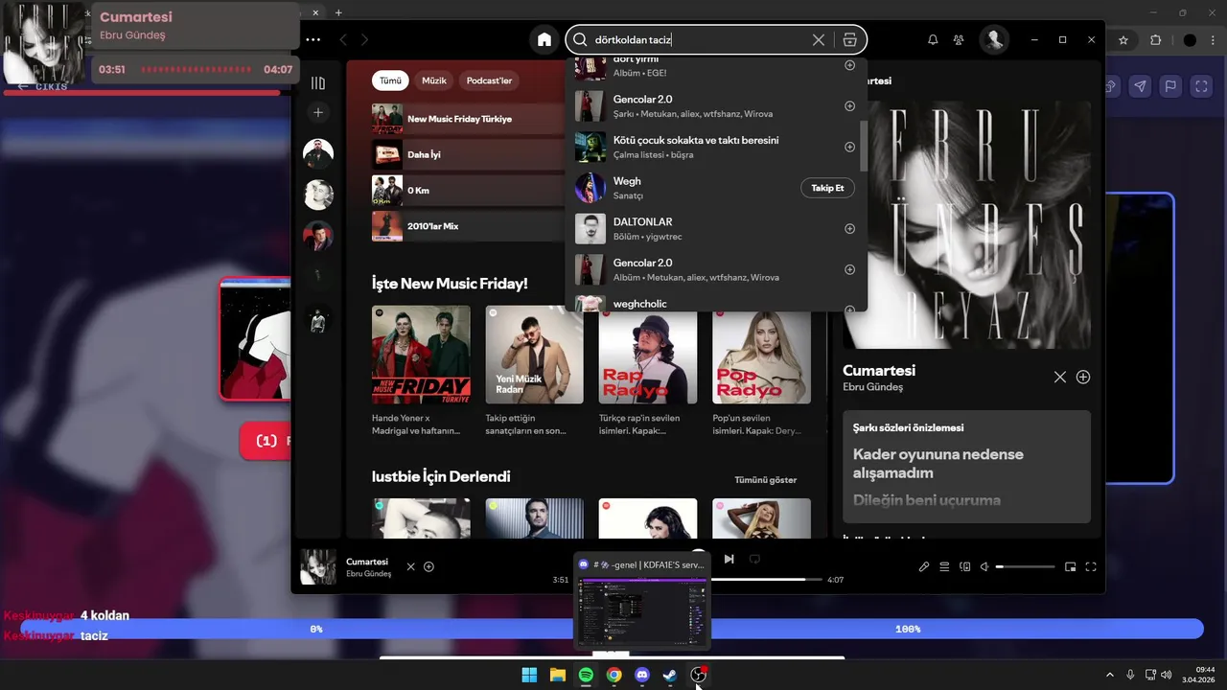Open Discord from the Windows taskbar
Screen dimensions: 1227x690
tap(642, 675)
